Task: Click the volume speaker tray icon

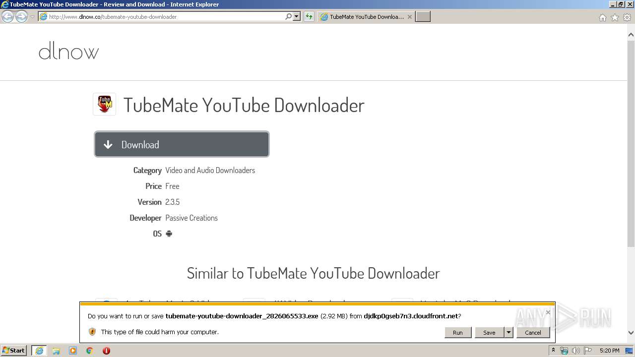Action: 575,351
